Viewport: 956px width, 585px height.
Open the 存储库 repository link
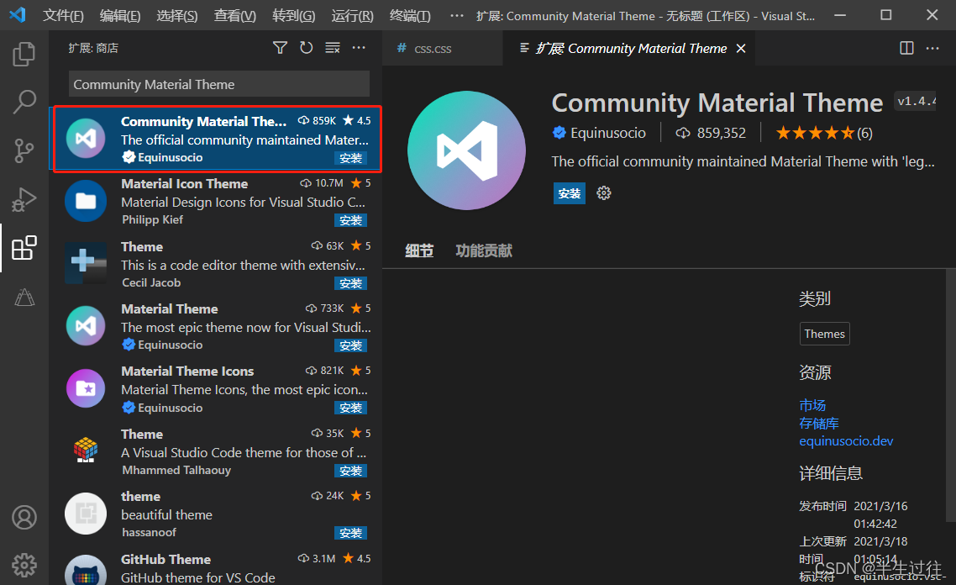coord(819,423)
